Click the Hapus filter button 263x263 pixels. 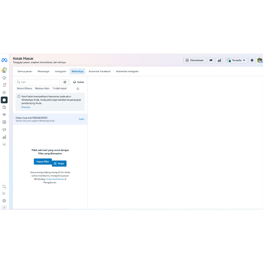43,162
